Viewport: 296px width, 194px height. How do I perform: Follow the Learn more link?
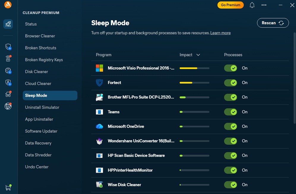(x=221, y=33)
